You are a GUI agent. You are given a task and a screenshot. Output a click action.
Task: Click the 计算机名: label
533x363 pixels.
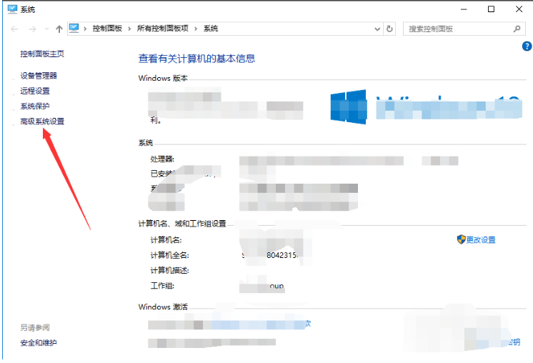tap(166, 240)
